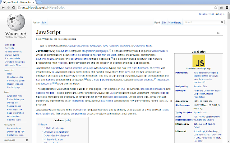Select the Read tab
The width and height of the screenshot is (230, 143).
click(x=157, y=23)
